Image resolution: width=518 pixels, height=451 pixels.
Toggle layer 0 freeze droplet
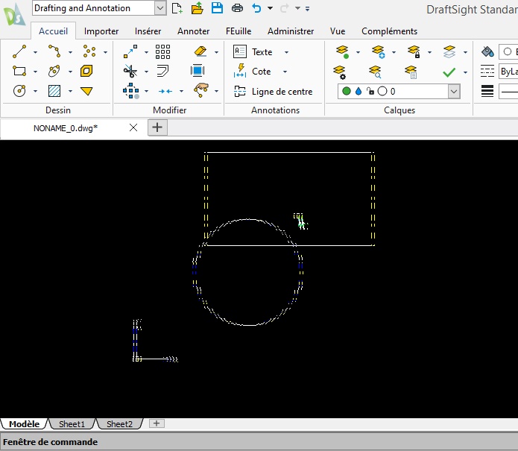click(x=359, y=91)
